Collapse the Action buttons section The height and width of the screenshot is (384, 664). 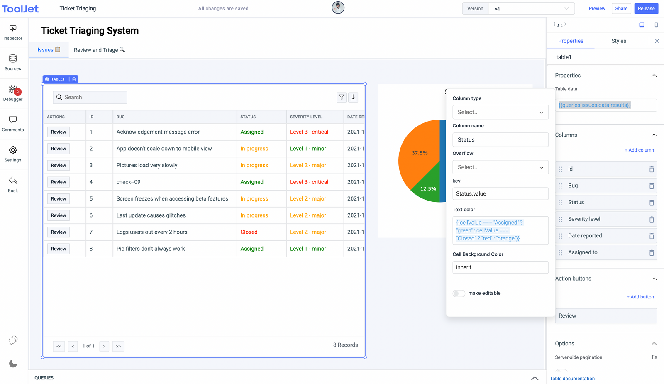coord(654,279)
